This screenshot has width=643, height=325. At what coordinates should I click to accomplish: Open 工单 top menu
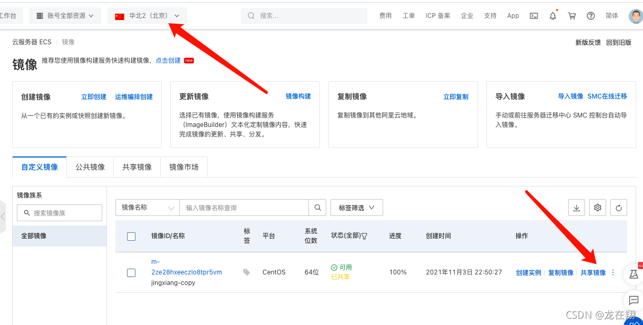(x=409, y=16)
